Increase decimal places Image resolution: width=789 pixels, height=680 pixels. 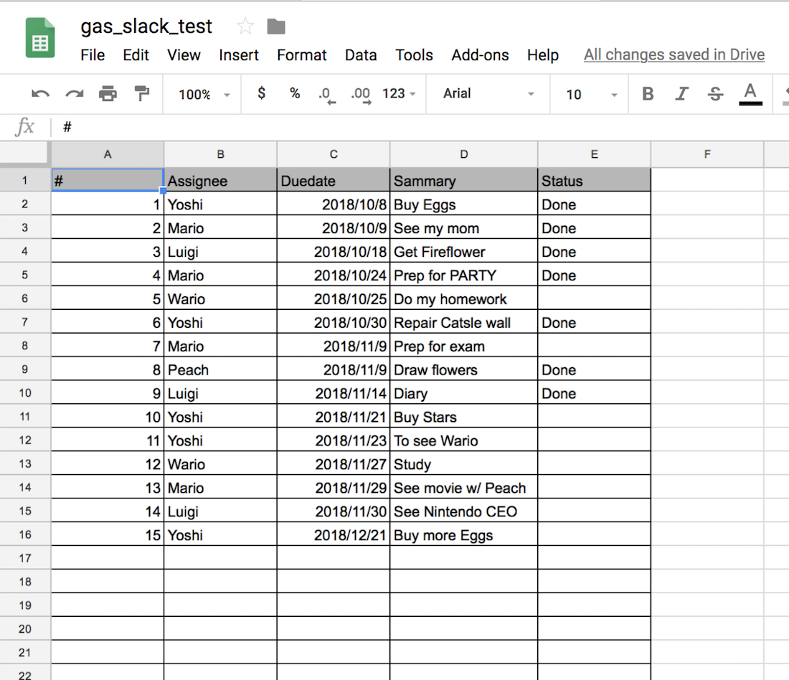point(361,95)
